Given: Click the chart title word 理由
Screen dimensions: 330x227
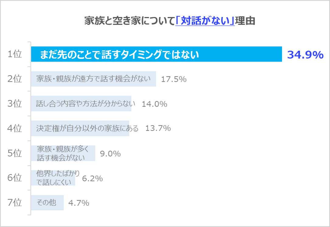Looking at the screenshot, I should [245, 21].
